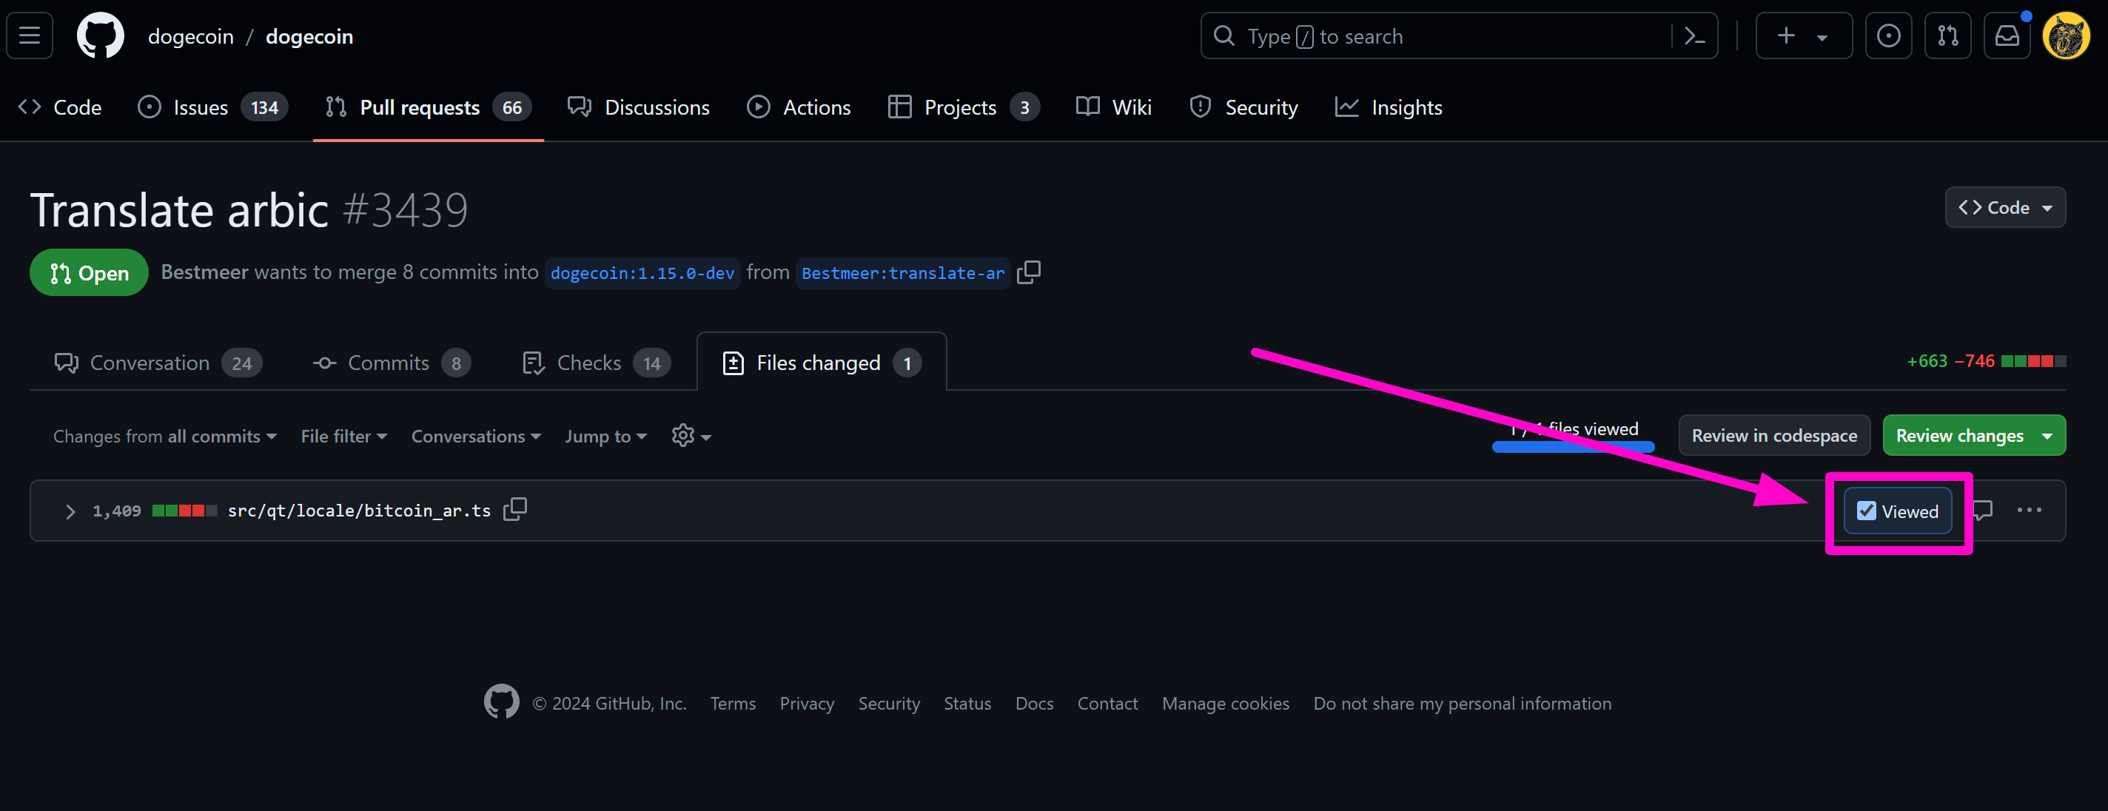This screenshot has width=2108, height=811.
Task: Open footer Security link
Action: tap(889, 703)
